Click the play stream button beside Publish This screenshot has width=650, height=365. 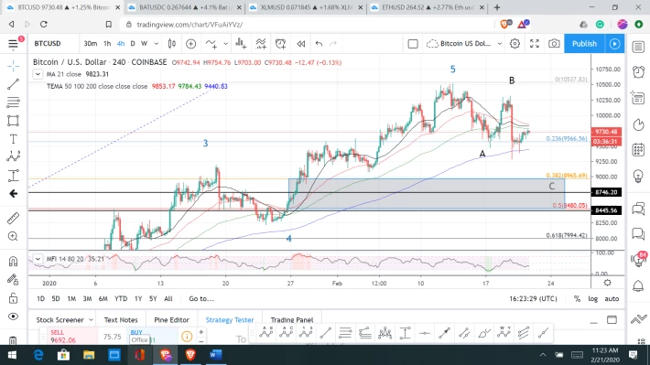[615, 44]
